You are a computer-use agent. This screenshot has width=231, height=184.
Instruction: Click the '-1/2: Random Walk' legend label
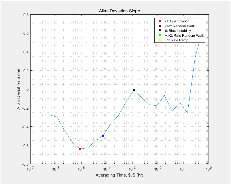pos(178,26)
